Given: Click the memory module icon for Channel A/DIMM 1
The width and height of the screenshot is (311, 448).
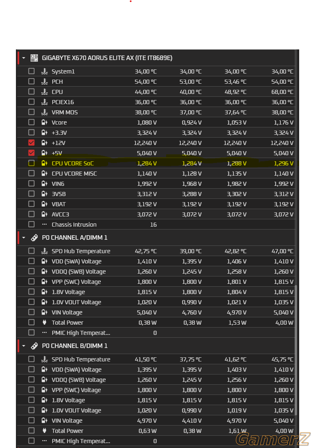Looking at the screenshot, I should [x=34, y=238].
